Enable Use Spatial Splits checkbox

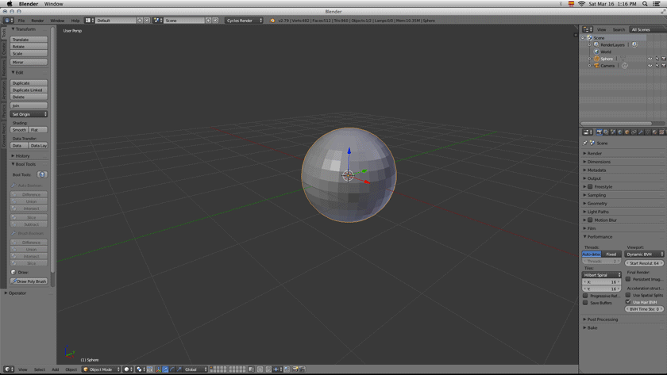628,295
